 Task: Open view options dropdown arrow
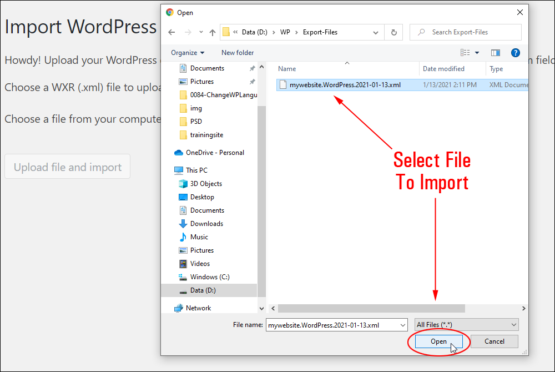coord(477,53)
